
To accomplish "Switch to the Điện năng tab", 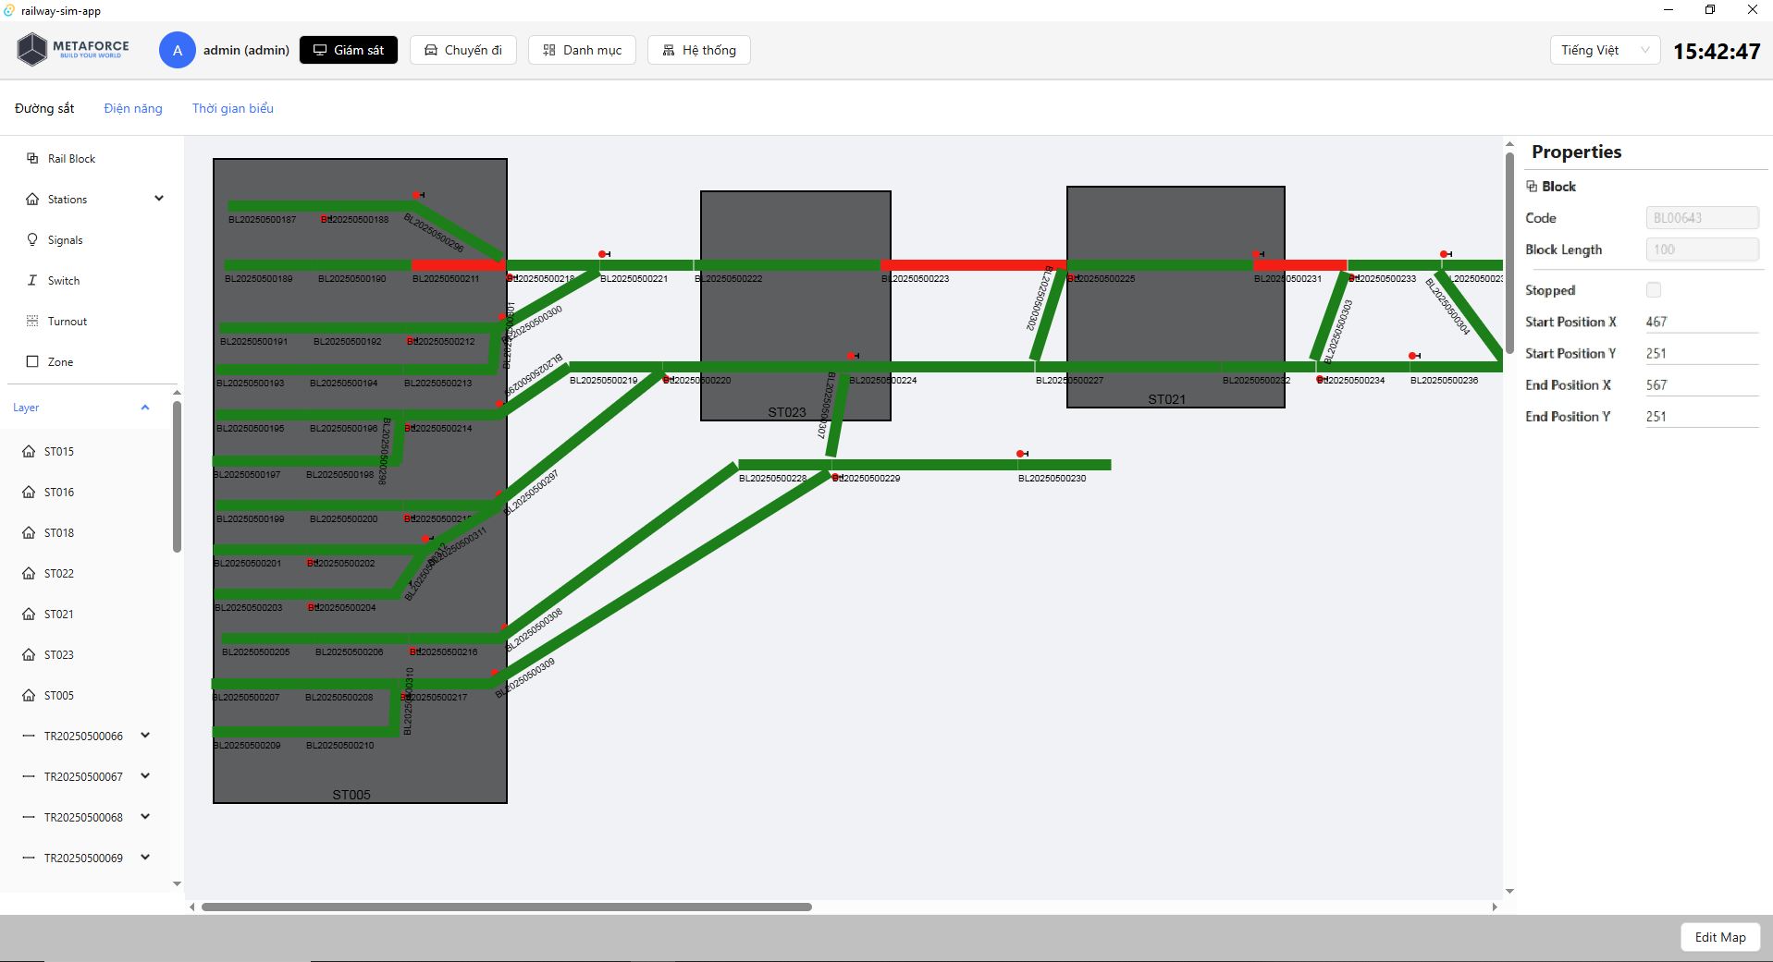I will pyautogui.click(x=133, y=108).
